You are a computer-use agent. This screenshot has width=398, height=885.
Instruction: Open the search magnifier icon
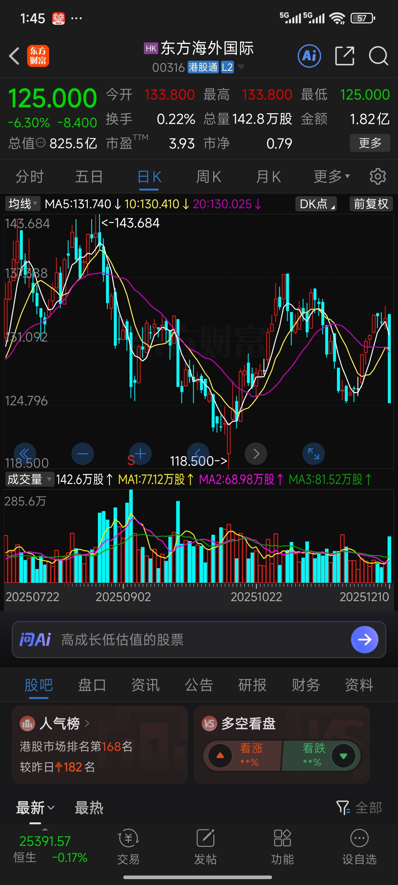378,56
